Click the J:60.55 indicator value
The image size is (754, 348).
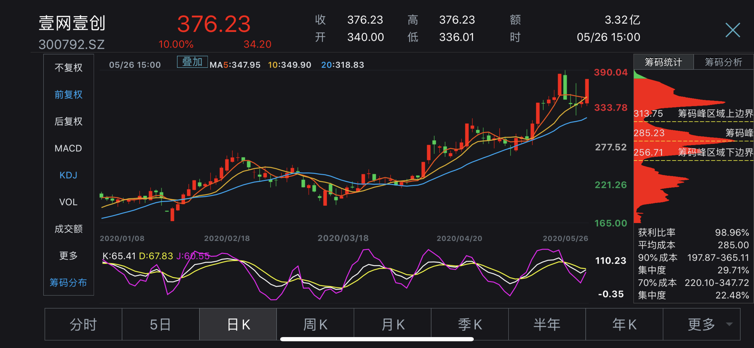pyautogui.click(x=193, y=256)
